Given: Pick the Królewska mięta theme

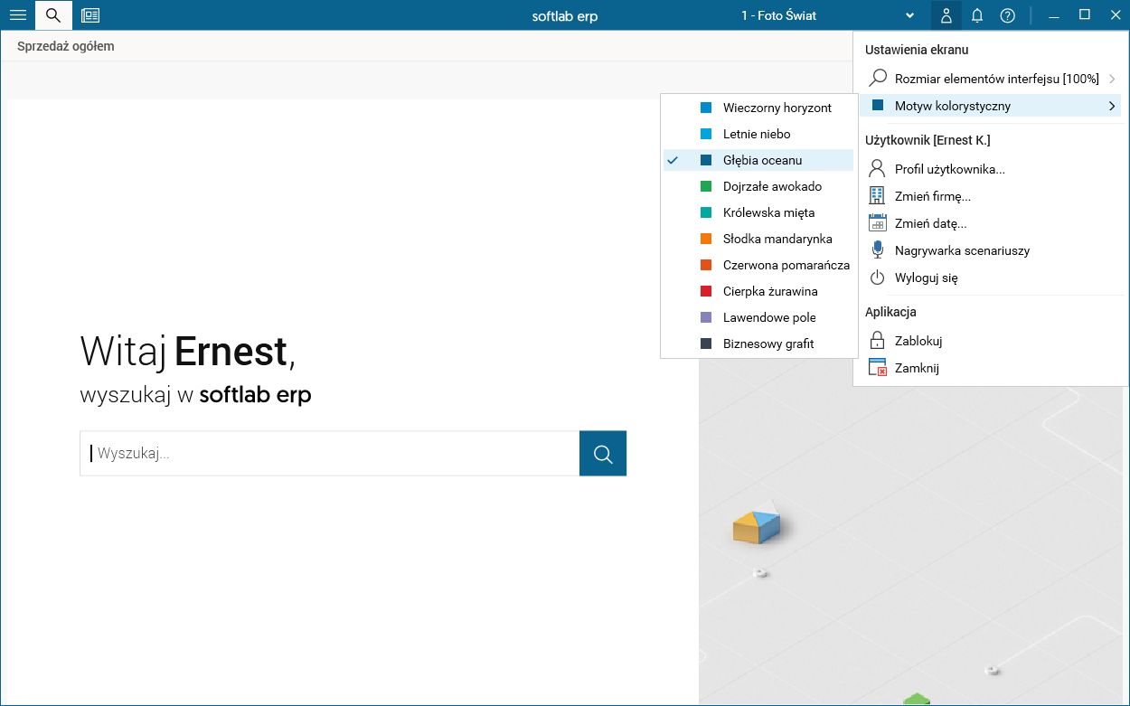Looking at the screenshot, I should (x=758, y=212).
